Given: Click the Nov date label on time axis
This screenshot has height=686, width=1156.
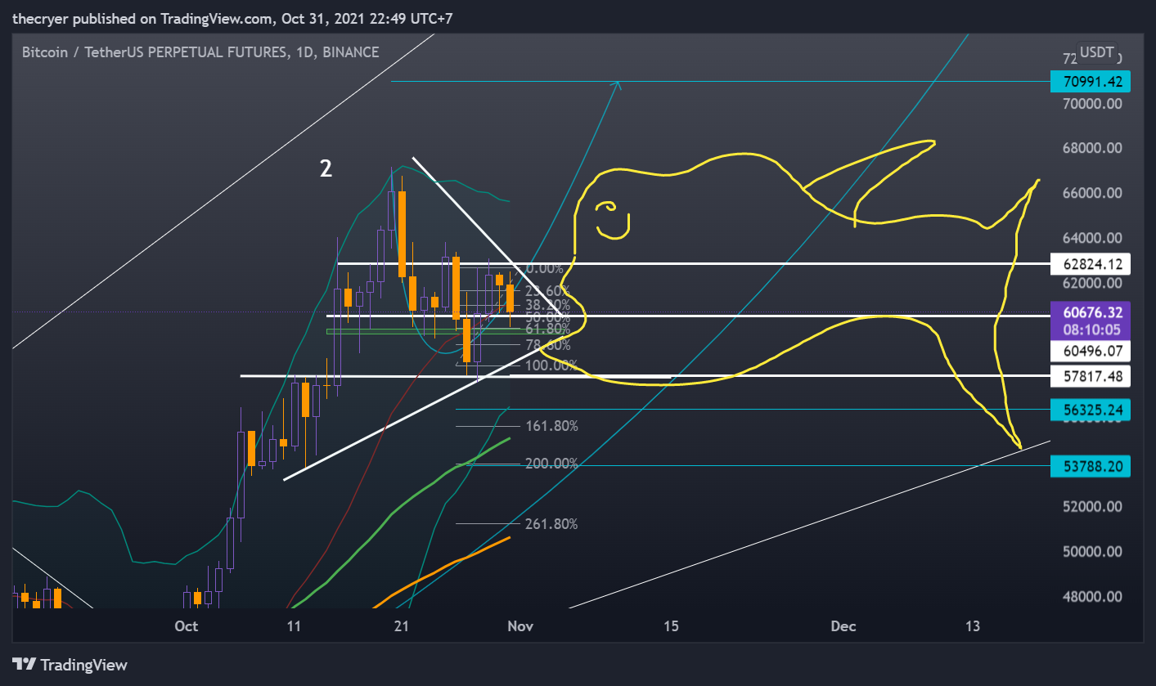Looking at the screenshot, I should click(520, 626).
